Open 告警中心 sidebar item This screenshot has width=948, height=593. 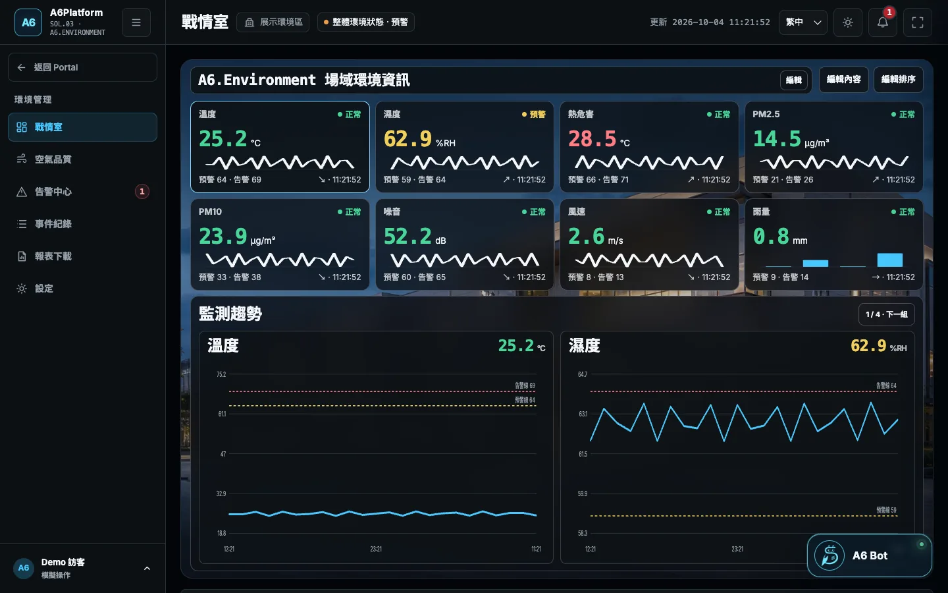[x=82, y=192]
